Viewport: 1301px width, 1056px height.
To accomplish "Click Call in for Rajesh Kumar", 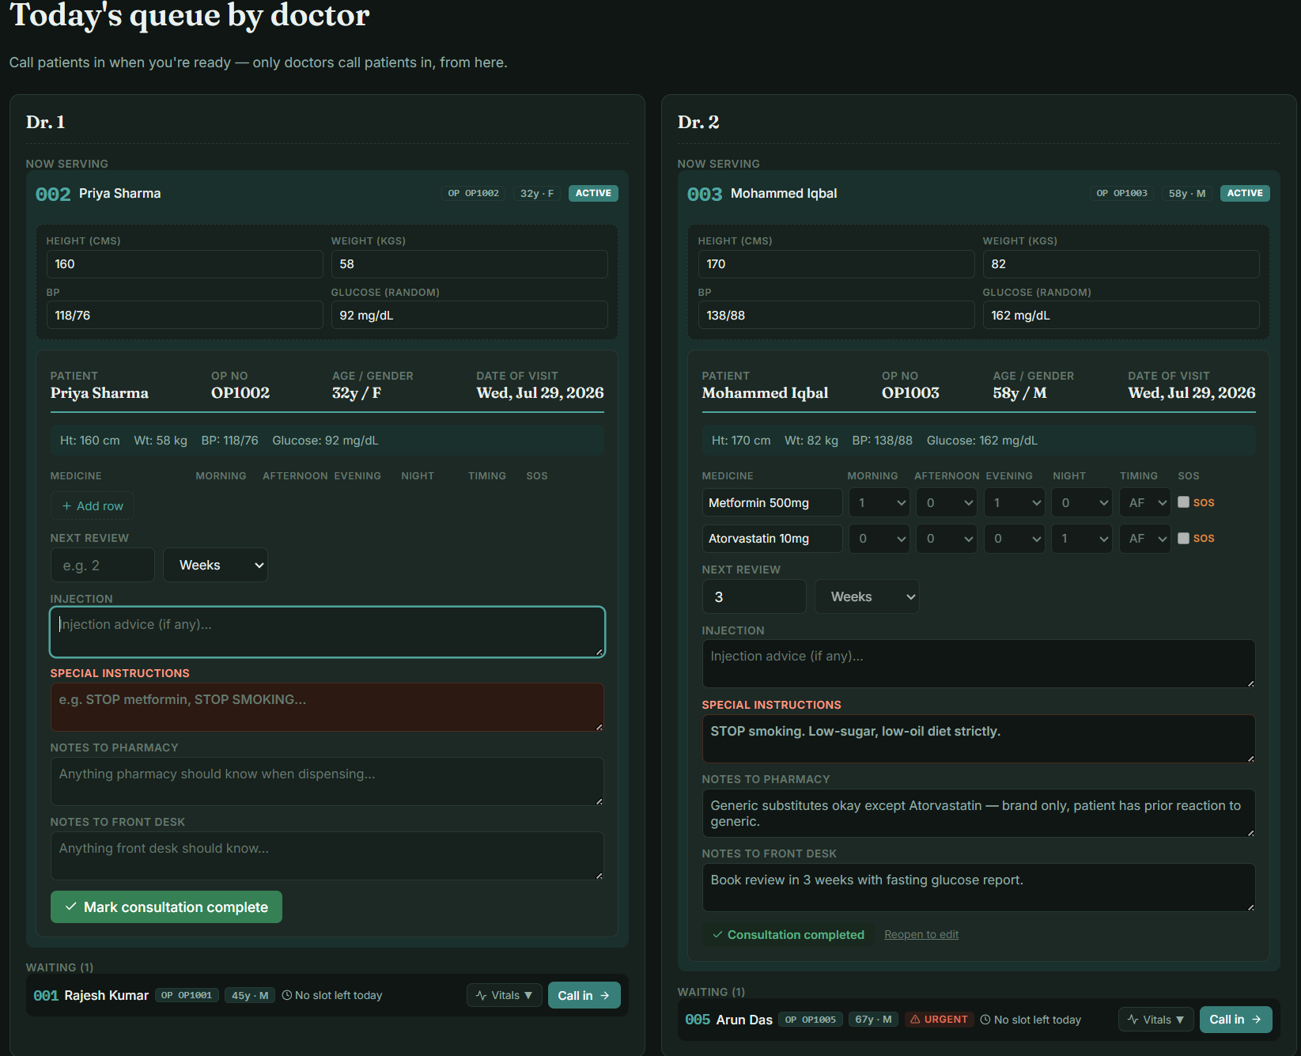I will [x=584, y=995].
